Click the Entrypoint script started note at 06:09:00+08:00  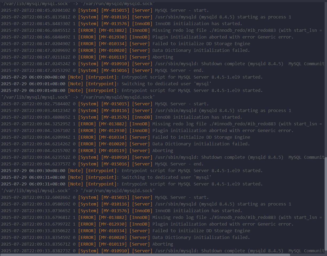pos(192,77)
